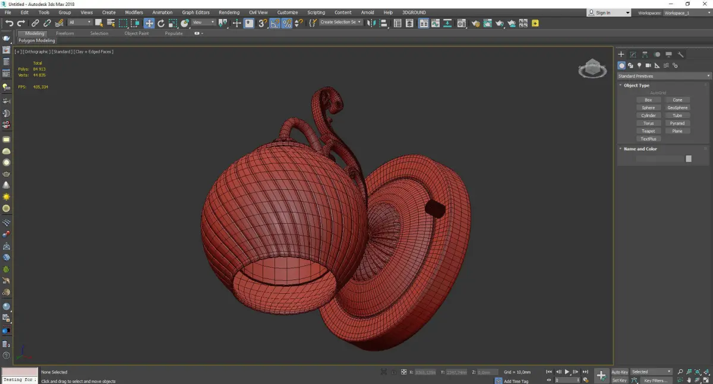Open the Align tool
This screenshot has height=384, width=713.
(x=383, y=23)
